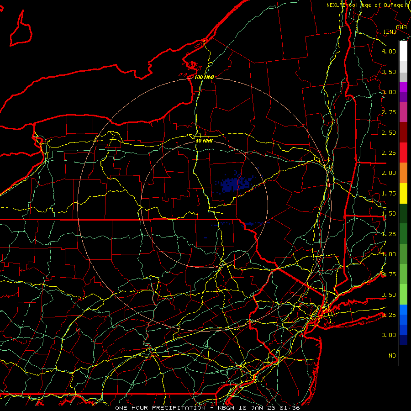The image size is (411, 411).
Task: Click the 3.00 legend value
Action: pos(389,92)
